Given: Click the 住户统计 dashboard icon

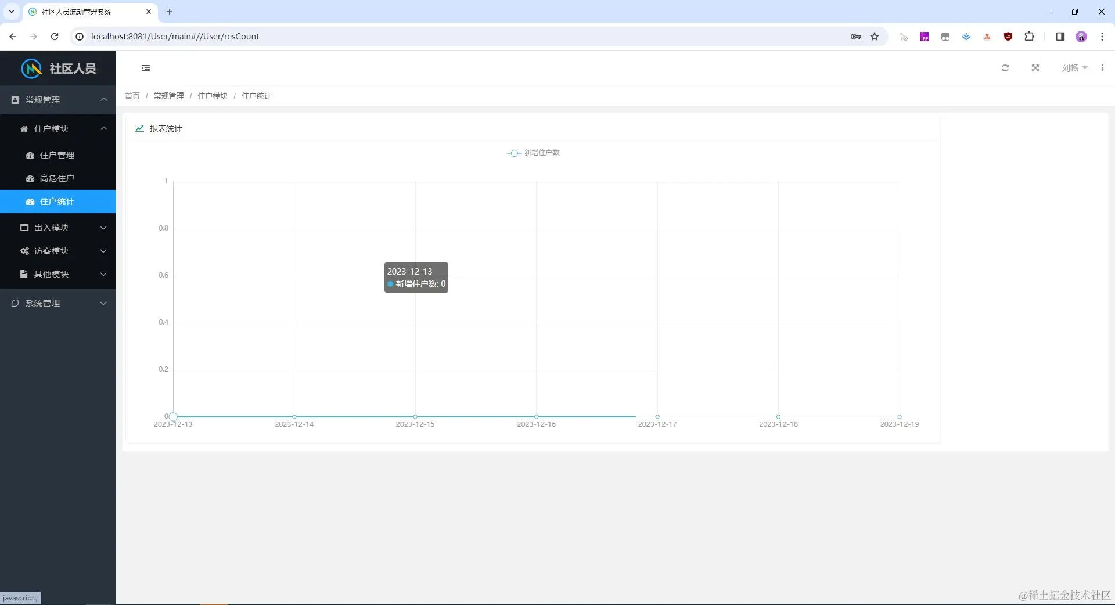Looking at the screenshot, I should click(x=30, y=201).
